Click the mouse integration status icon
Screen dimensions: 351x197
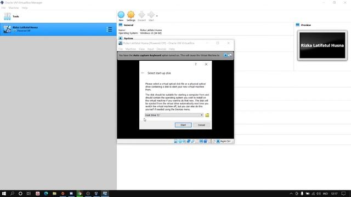[x=214, y=141]
